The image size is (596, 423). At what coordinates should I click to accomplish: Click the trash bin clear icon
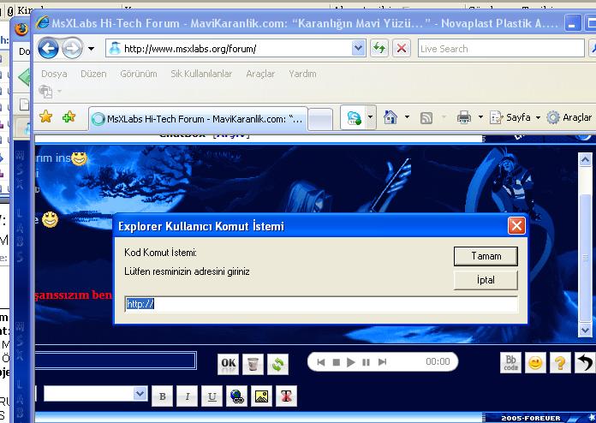(253, 363)
